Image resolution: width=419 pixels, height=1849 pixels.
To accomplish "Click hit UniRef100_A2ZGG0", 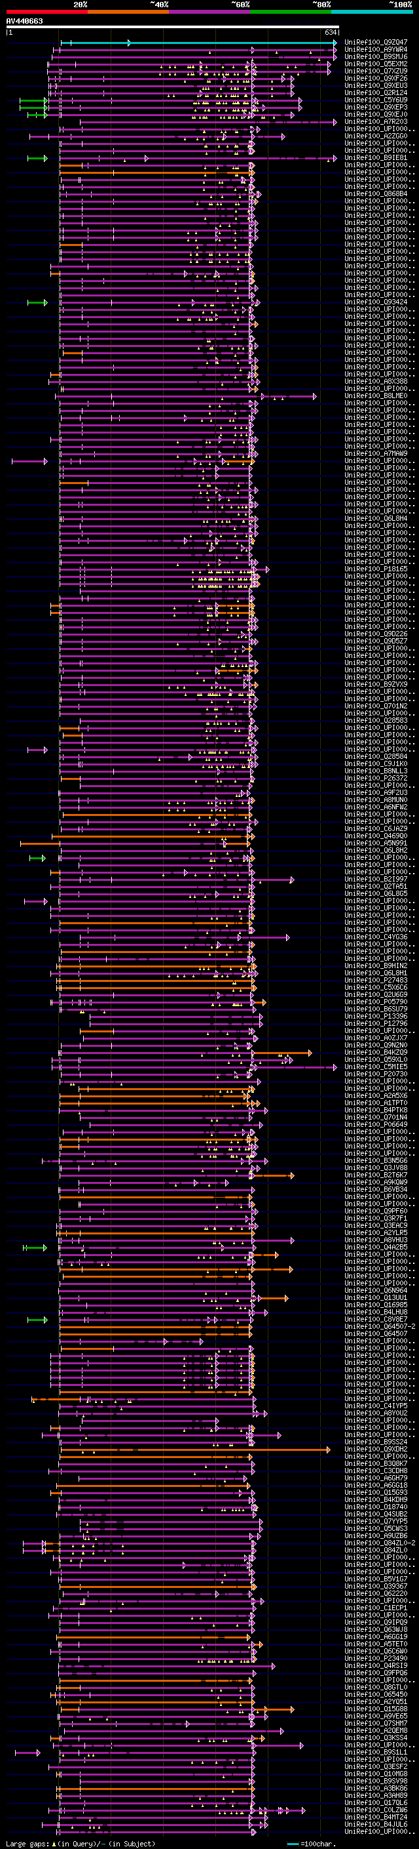I will pyautogui.click(x=376, y=136).
